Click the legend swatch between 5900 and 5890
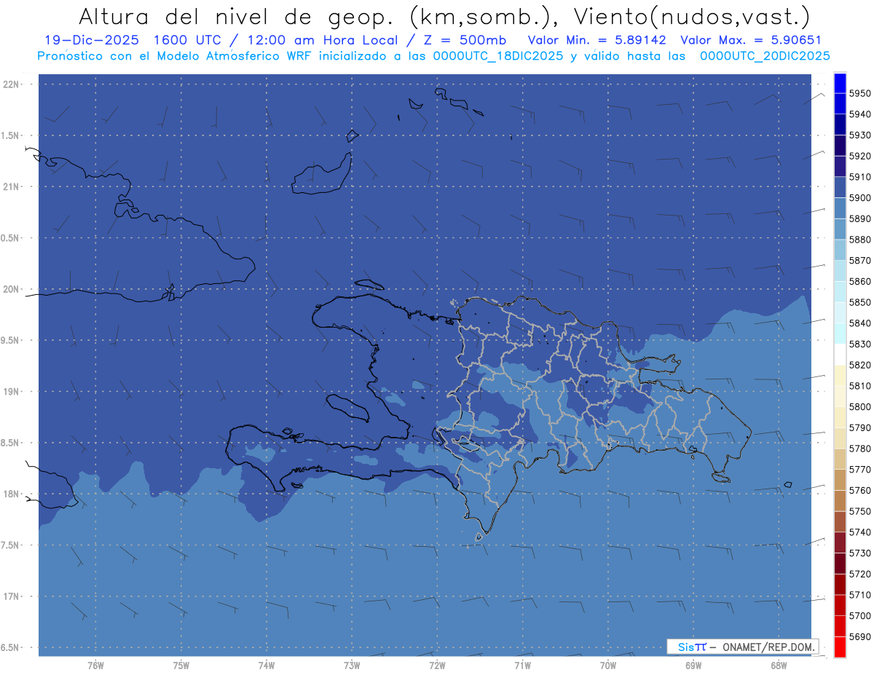The width and height of the screenshot is (874, 675). coord(839,208)
